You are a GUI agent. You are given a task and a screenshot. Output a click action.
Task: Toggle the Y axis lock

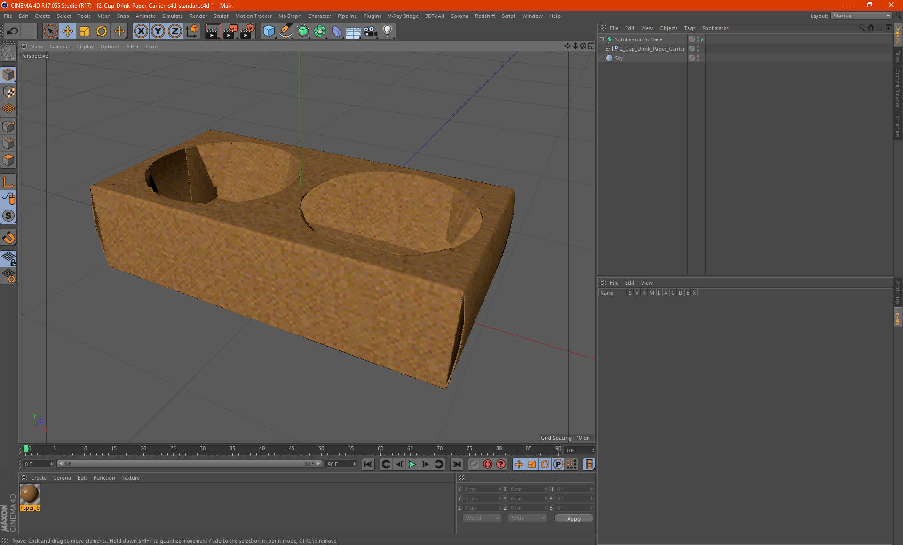tap(158, 31)
